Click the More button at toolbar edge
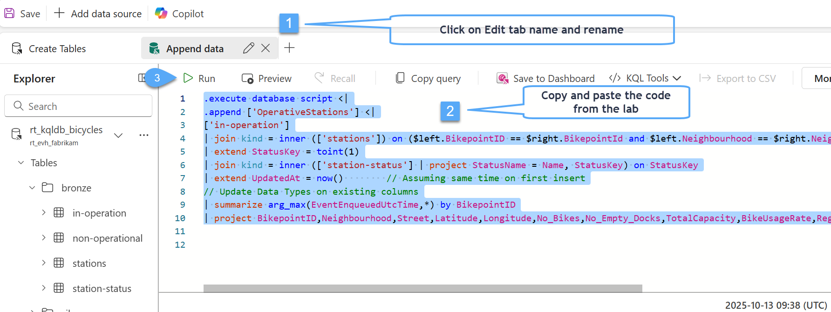Screen dimensions: 831x312 click(x=817, y=78)
